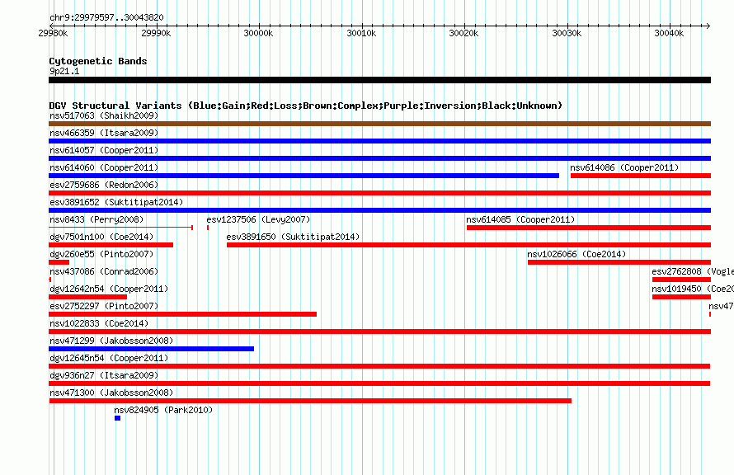Screen dimensions: 734x475
Task: Click the nsv1026066 red loss bar
Action: (x=619, y=262)
